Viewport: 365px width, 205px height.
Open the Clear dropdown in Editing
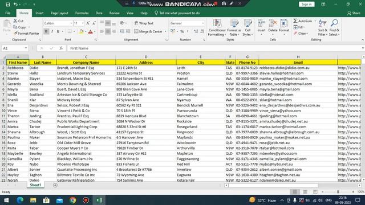coord(301,34)
